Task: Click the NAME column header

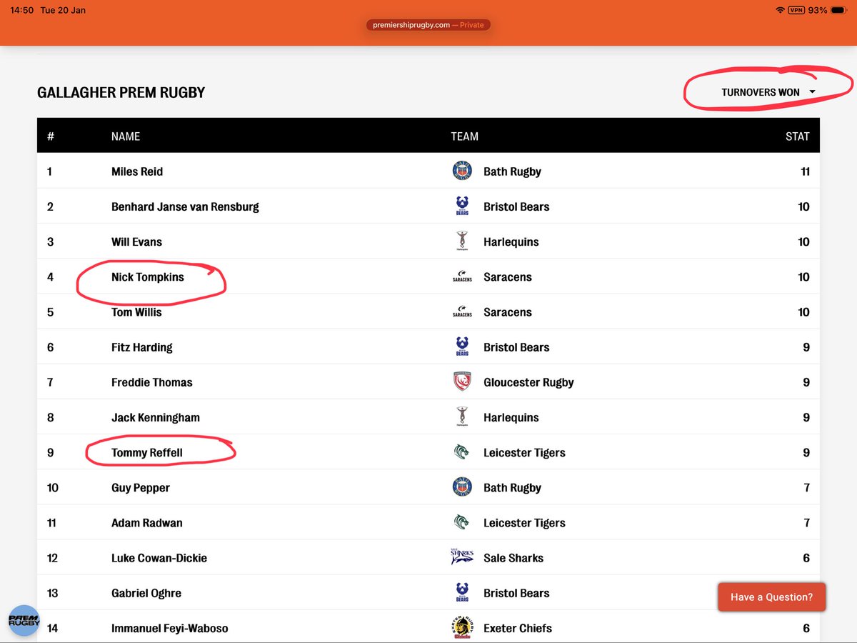Action: click(x=126, y=136)
